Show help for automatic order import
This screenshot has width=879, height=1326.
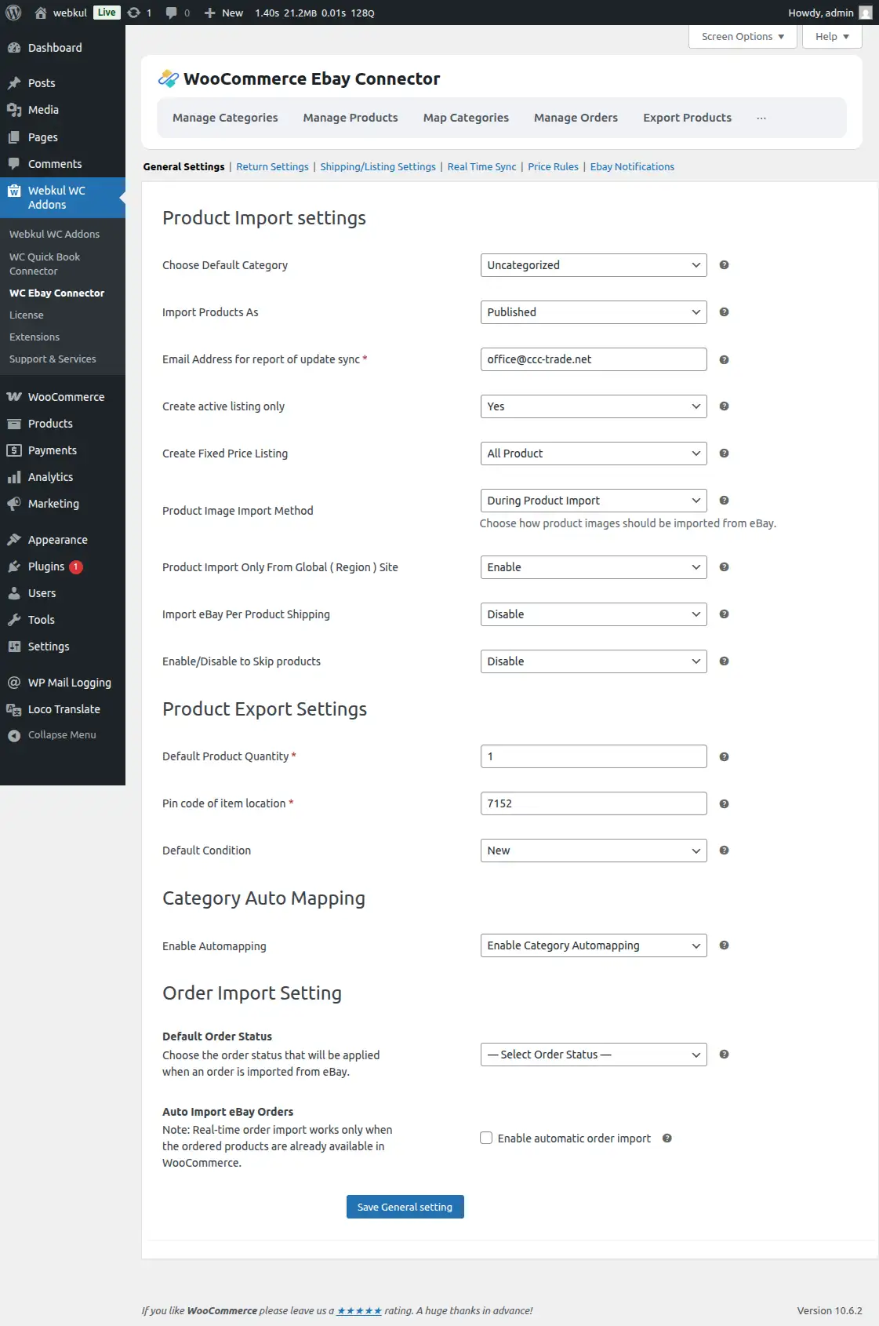tap(667, 1138)
